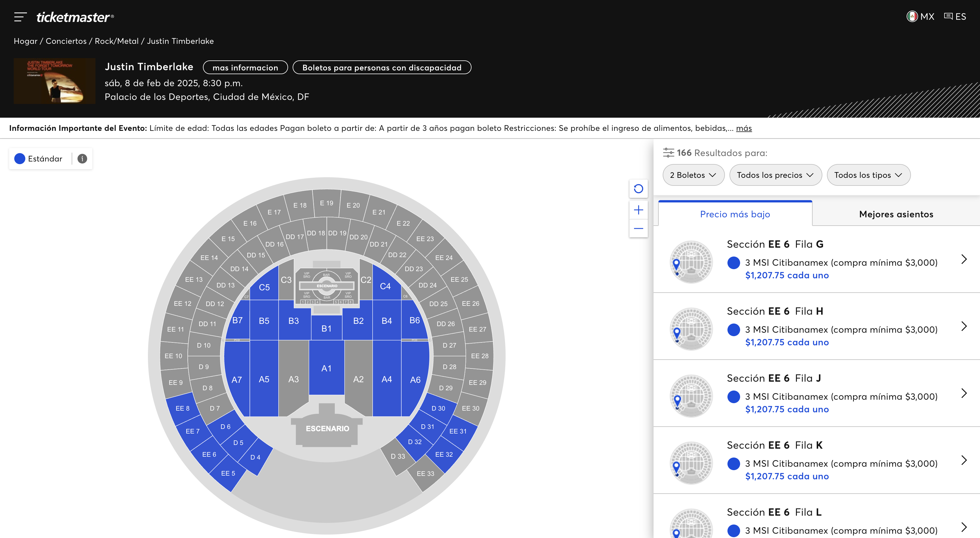Select section A1 on the seating map

[326, 368]
